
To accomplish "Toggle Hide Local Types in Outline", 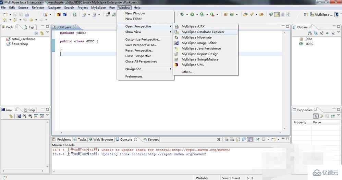I will (x=333, y=33).
